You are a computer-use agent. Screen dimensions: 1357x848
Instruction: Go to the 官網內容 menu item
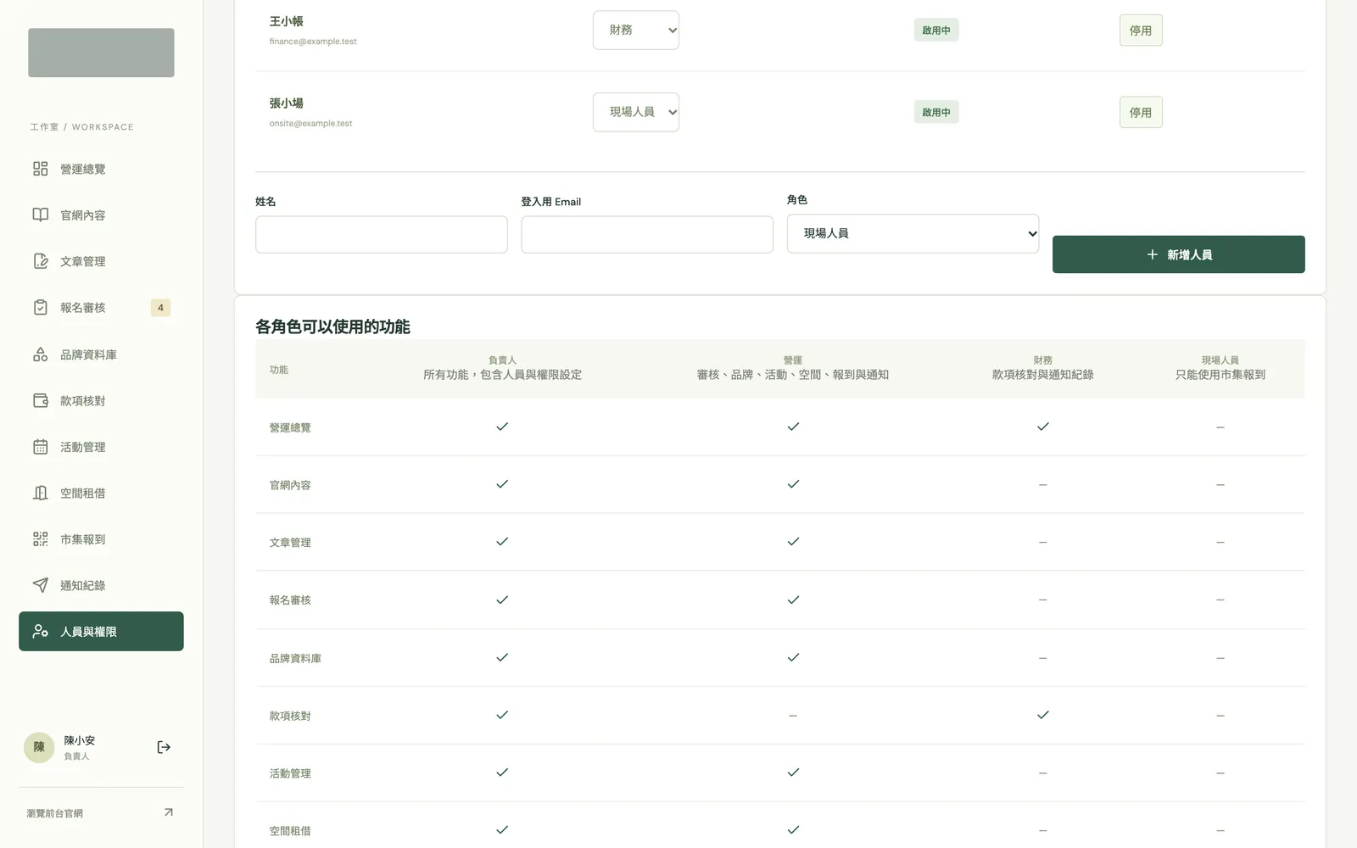click(101, 215)
